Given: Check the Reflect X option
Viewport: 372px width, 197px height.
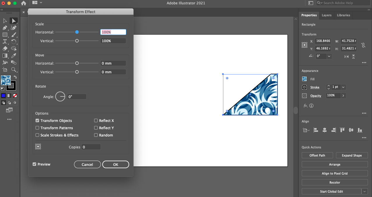Looking at the screenshot, I should (96, 120).
